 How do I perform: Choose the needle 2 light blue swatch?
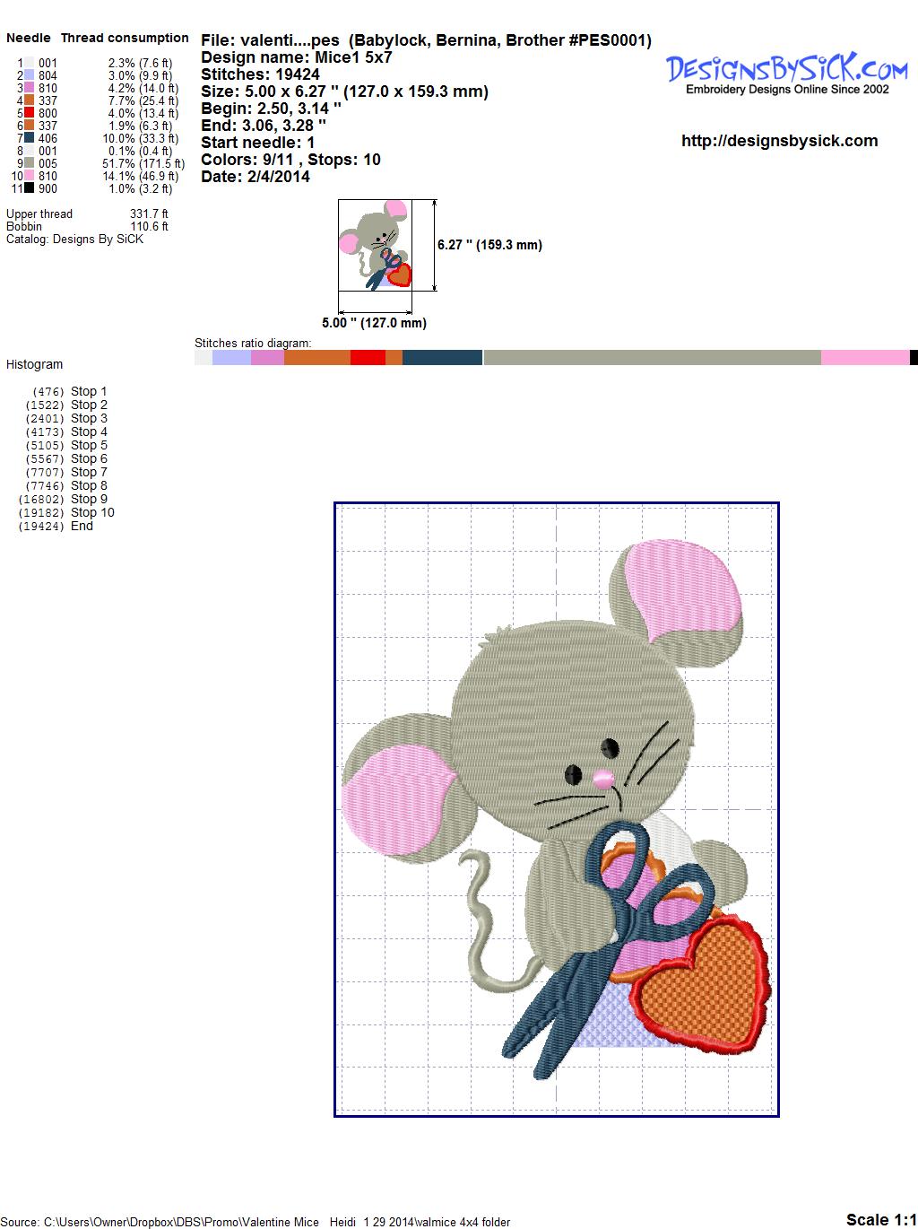29,75
